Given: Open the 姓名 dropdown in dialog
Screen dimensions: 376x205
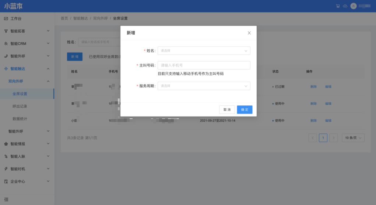Looking at the screenshot, I should tap(204, 51).
